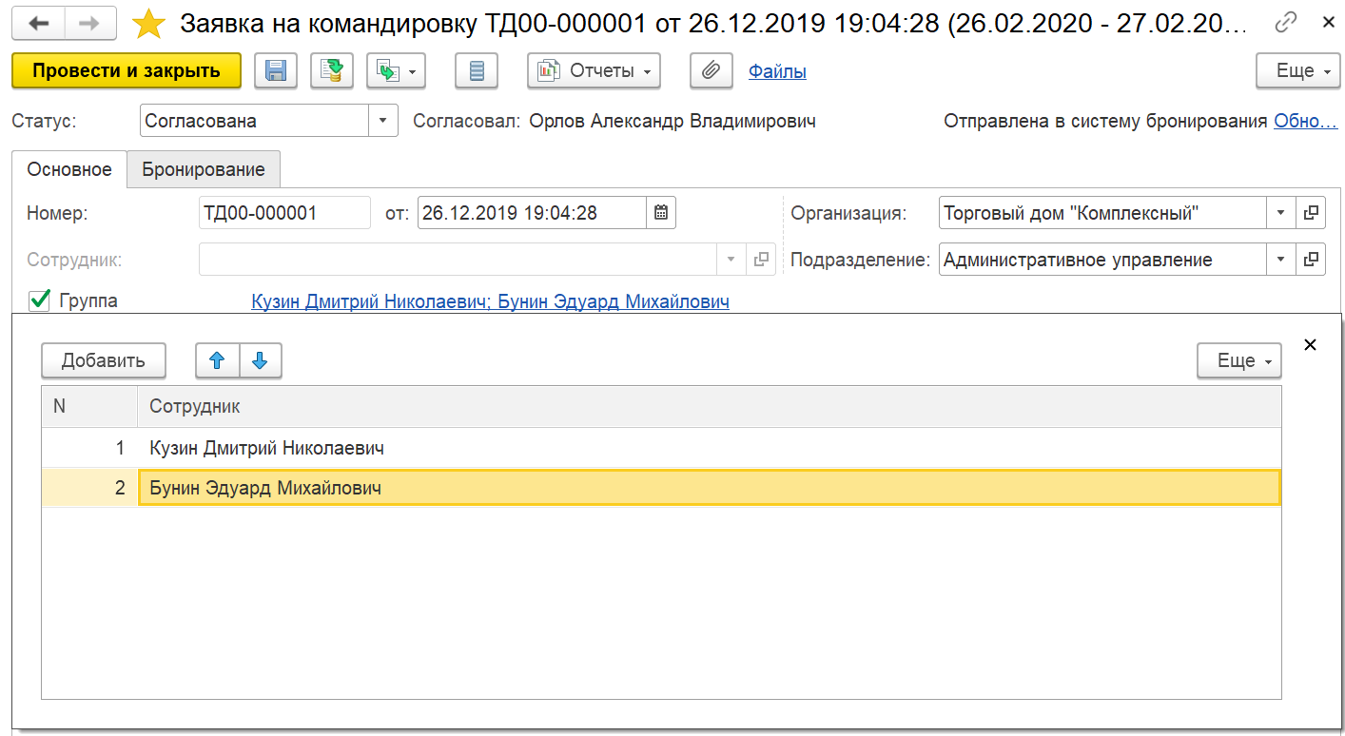Post the document with green arrow icon
The height and width of the screenshot is (736, 1345).
tap(332, 70)
